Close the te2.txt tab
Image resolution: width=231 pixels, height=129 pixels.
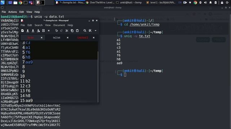tap(67, 38)
